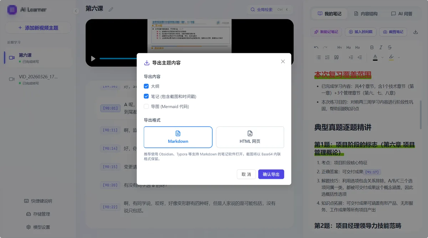
Task: Toggle strikethrough formatting
Action: click(389, 47)
